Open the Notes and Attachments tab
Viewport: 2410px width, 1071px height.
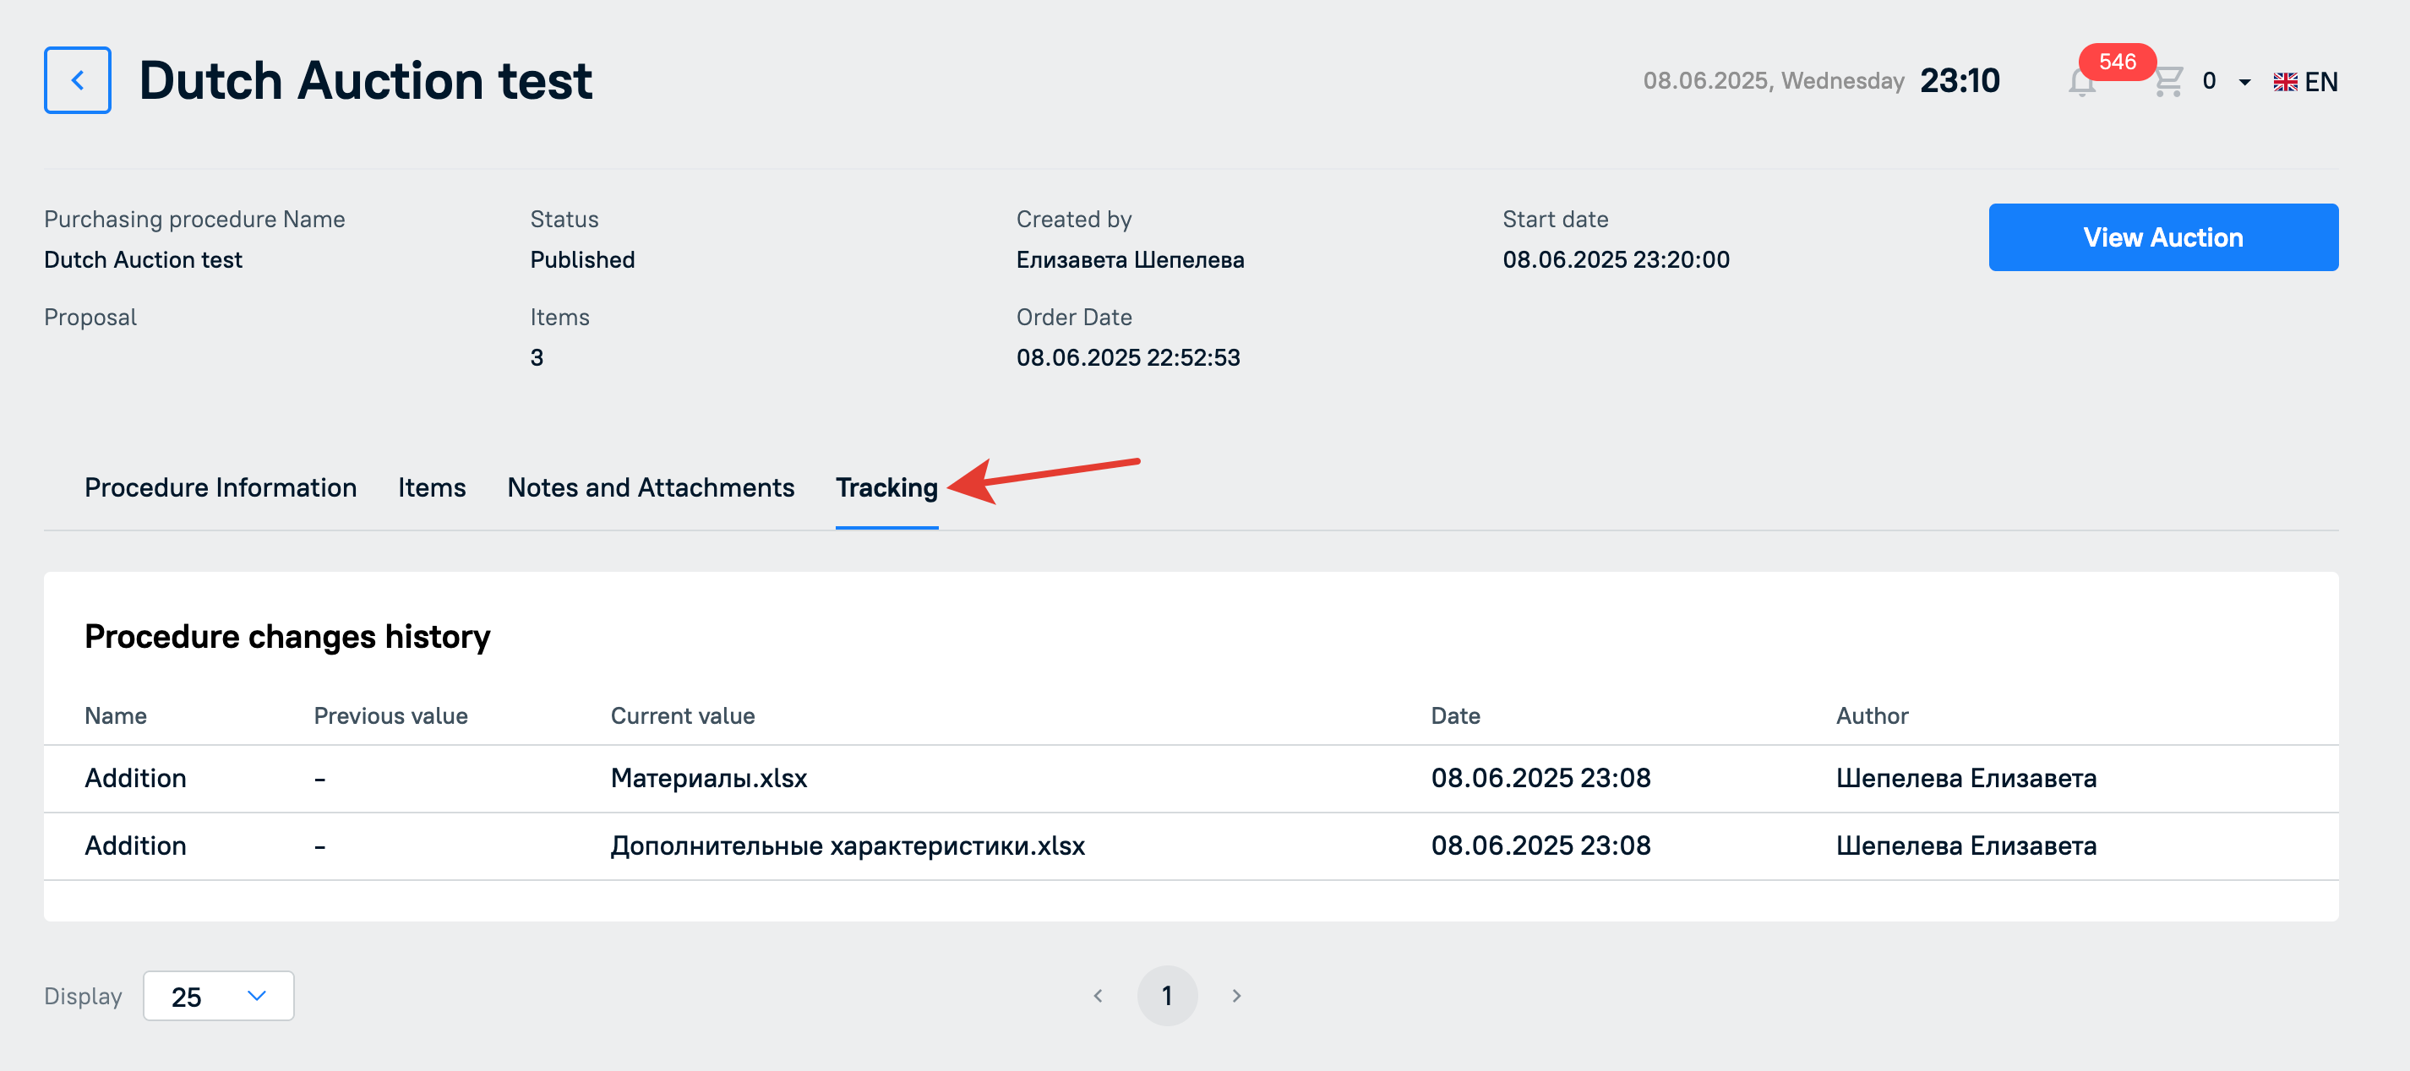(650, 487)
